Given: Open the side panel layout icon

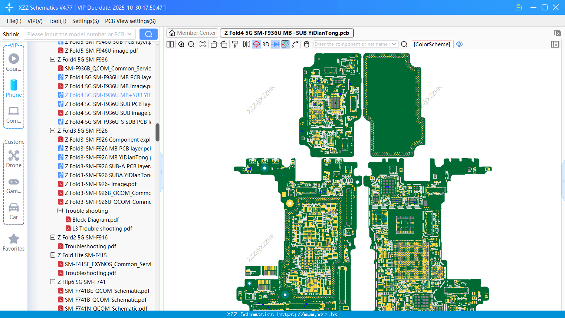Looking at the screenshot, I should [555, 44].
